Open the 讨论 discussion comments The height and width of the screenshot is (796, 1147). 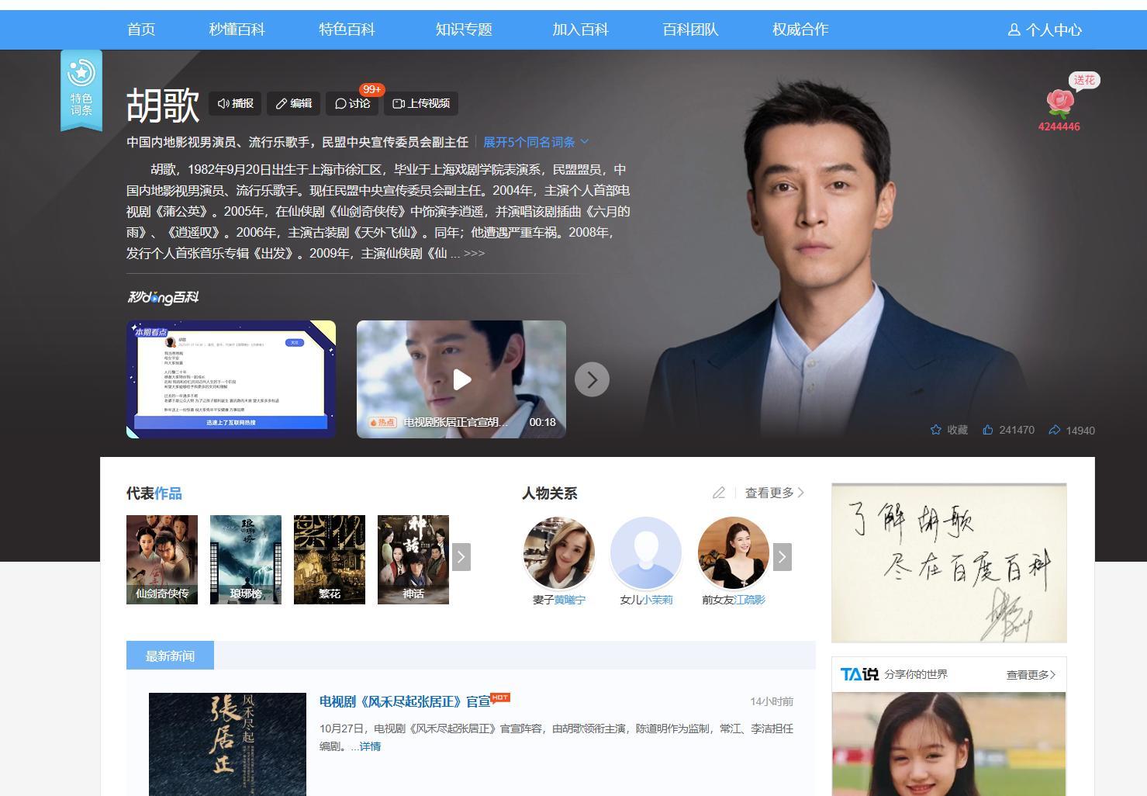coord(352,103)
